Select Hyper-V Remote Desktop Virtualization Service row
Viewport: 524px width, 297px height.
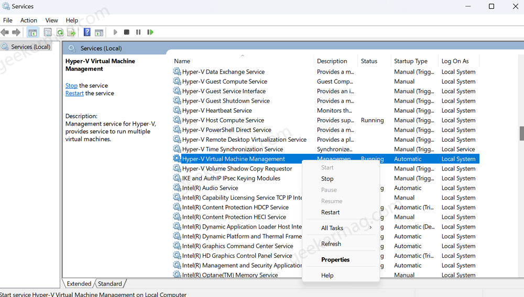(326, 139)
